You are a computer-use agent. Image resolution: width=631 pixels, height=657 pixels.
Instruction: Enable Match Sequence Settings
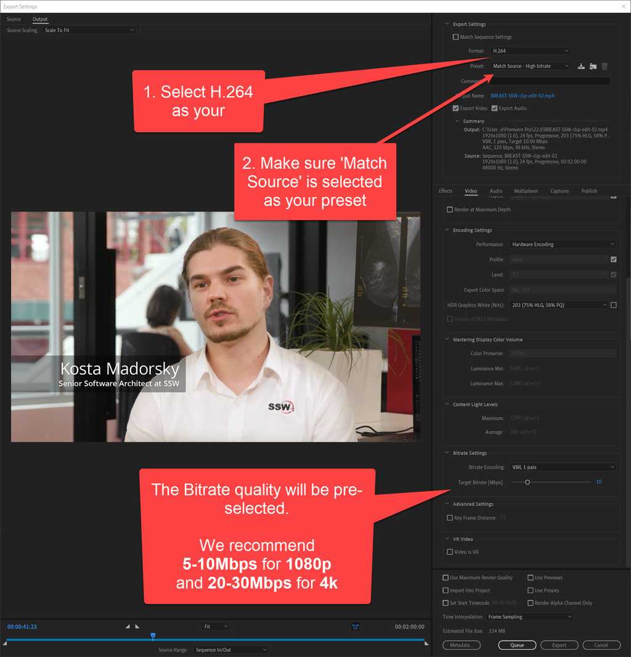click(x=455, y=37)
